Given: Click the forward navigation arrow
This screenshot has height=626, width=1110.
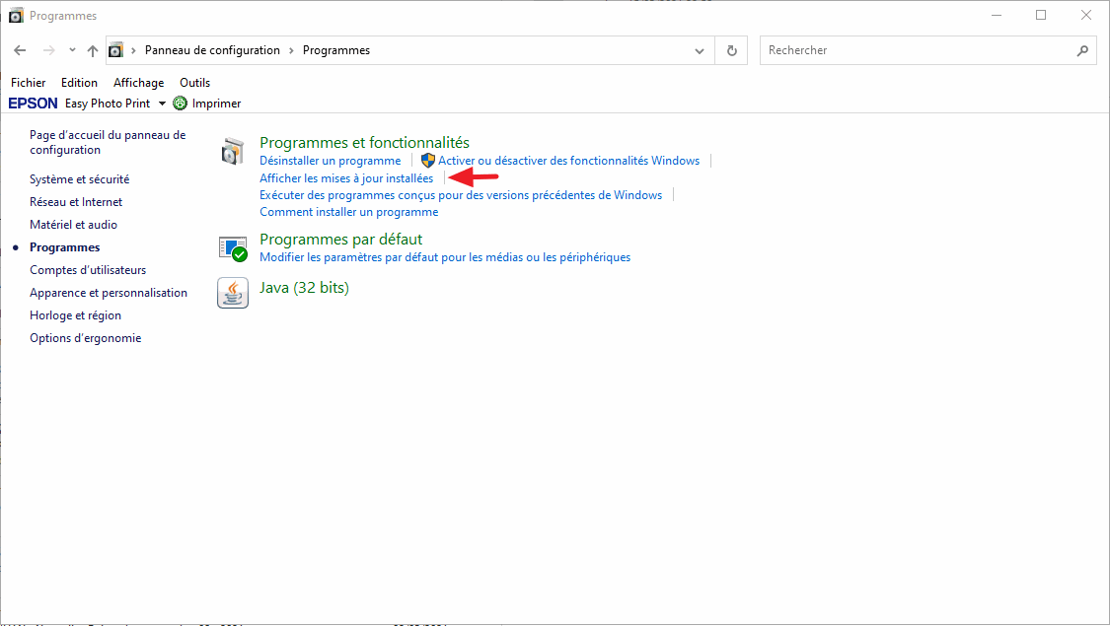Looking at the screenshot, I should tap(49, 50).
